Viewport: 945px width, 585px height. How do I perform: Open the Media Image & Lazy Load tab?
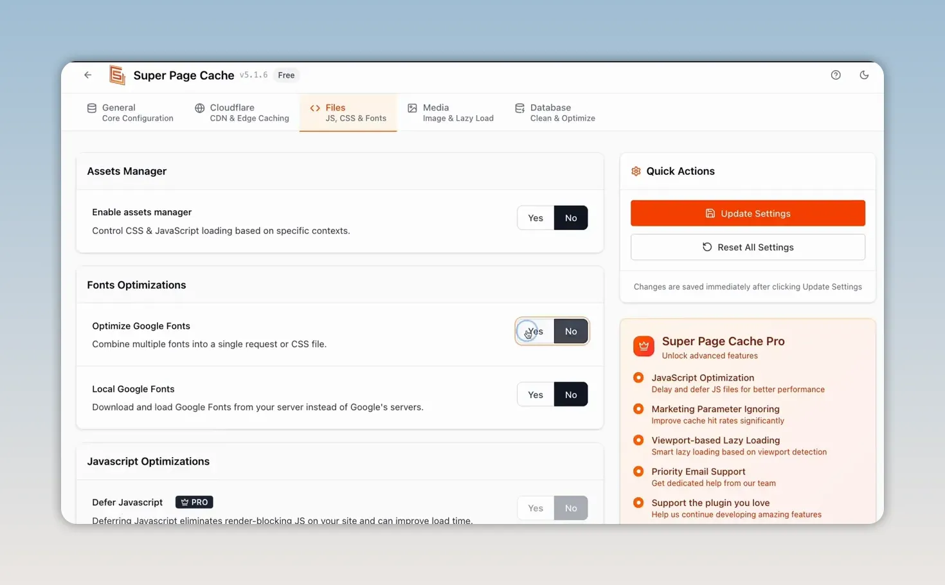451,113
